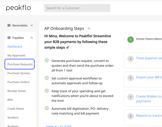162x127 pixels.
Task: Open Bills page
Action: click(10, 100)
